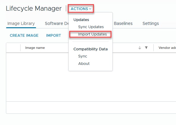Go to the Baselines tab

click(x=123, y=23)
